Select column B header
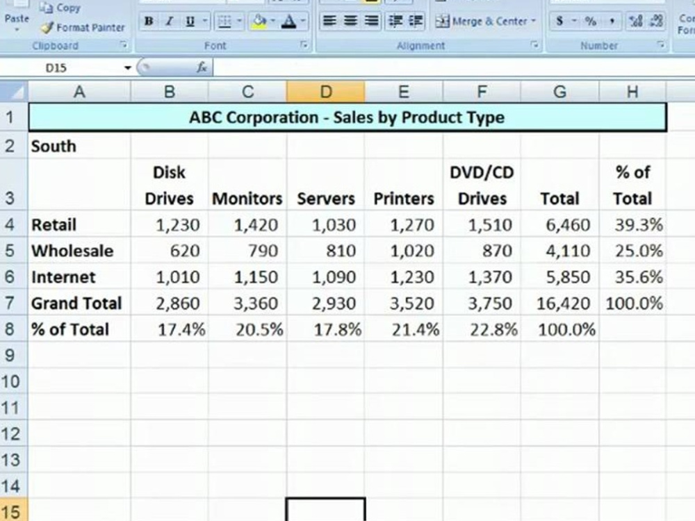 (x=170, y=92)
